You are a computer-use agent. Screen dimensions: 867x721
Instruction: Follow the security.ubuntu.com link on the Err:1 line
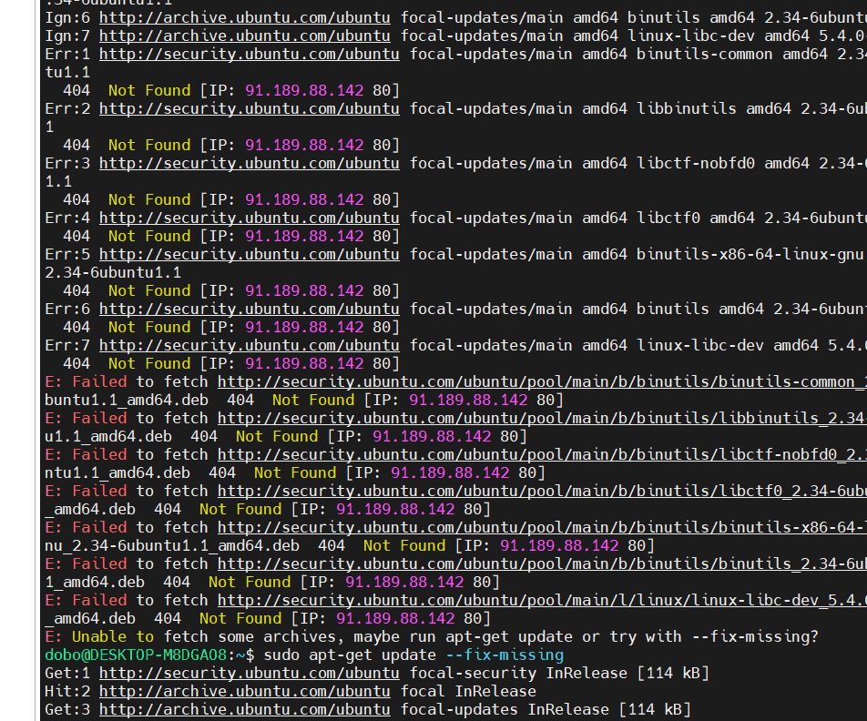[x=250, y=55]
